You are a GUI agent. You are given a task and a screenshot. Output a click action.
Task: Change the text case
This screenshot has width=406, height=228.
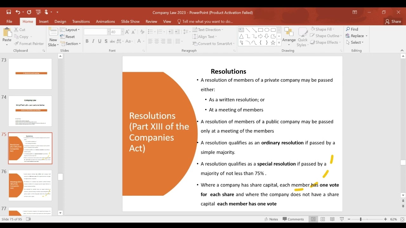coord(129,41)
